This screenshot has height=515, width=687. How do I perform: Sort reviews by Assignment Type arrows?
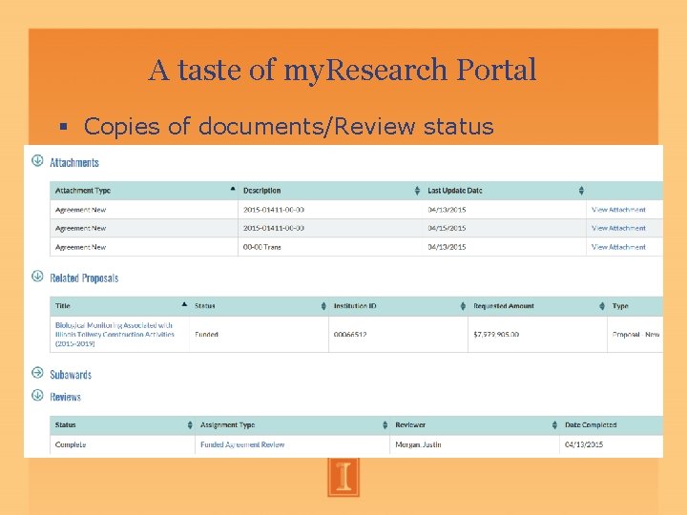[385, 424]
